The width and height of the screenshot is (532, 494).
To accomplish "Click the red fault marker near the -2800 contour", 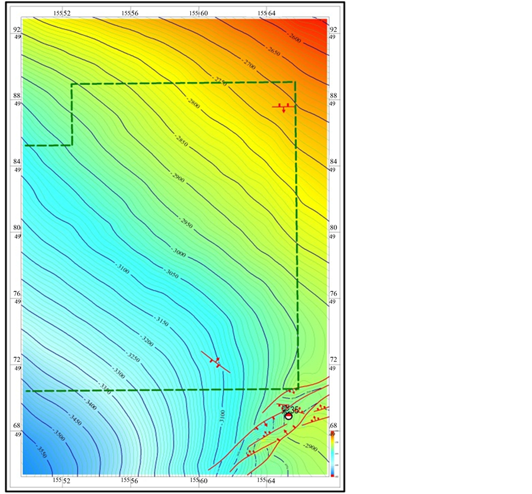I will [x=283, y=107].
